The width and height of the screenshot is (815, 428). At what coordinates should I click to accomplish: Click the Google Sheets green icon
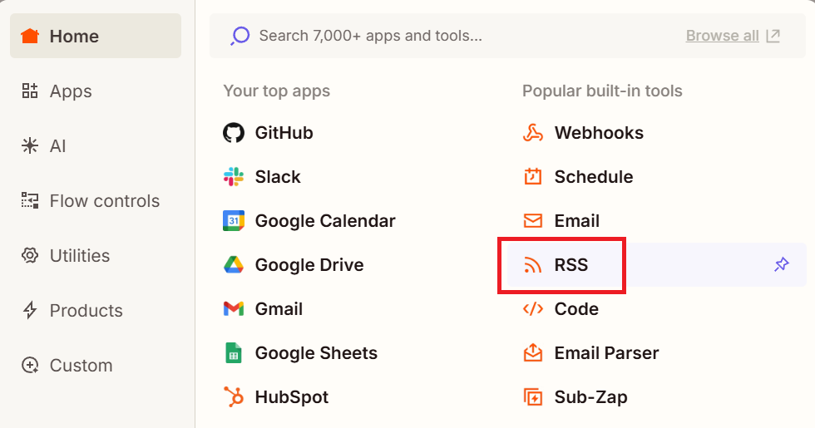coord(234,352)
